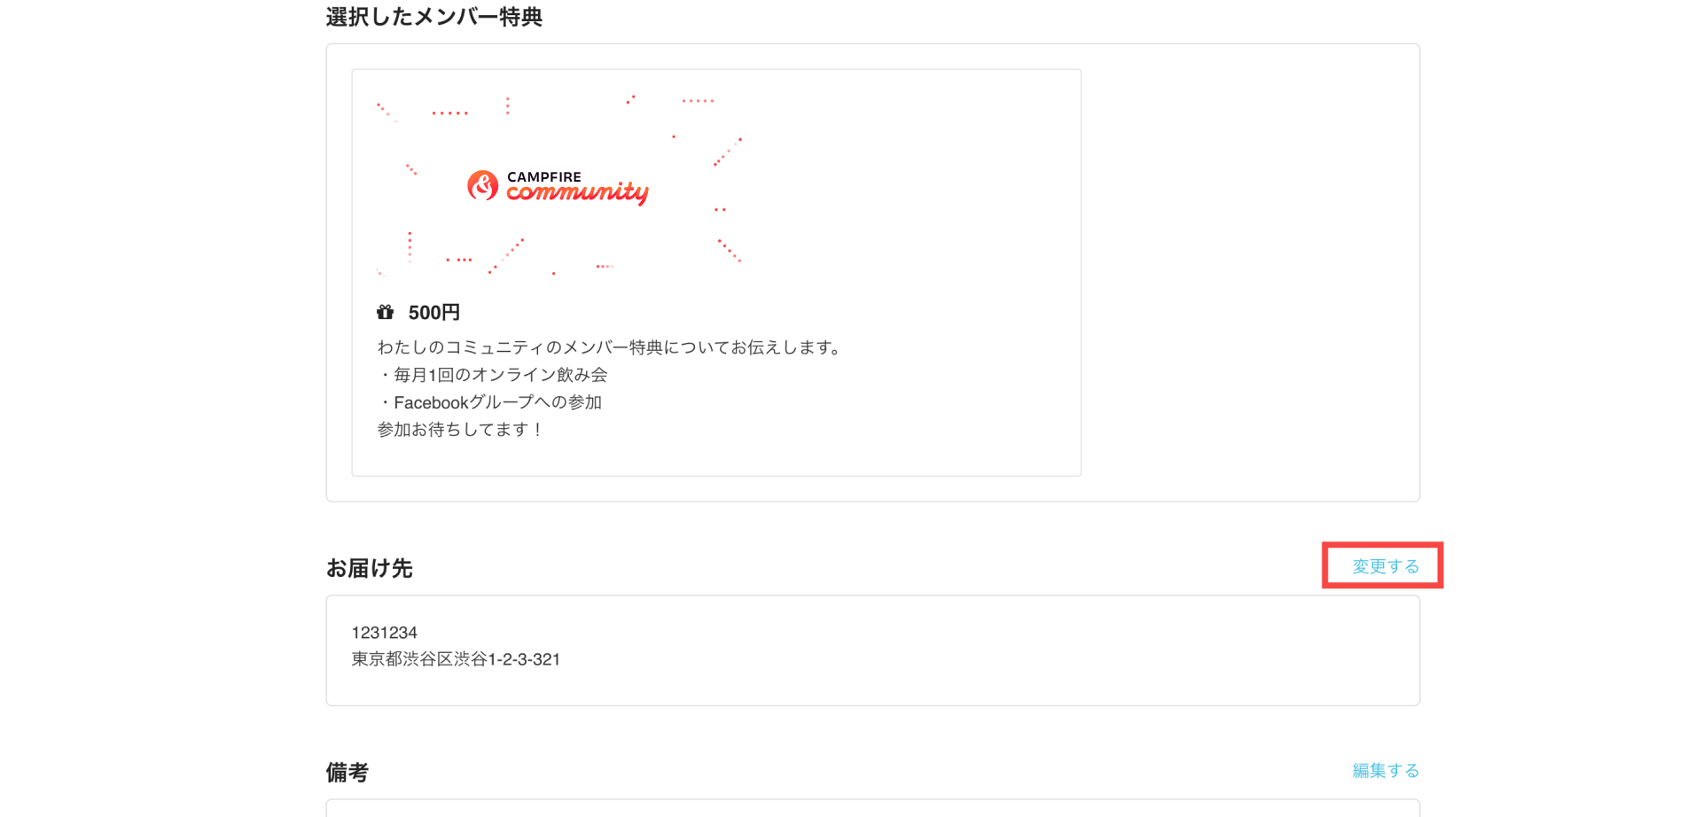Select the 500円 reward price
This screenshot has width=1702, height=817.
point(434,313)
